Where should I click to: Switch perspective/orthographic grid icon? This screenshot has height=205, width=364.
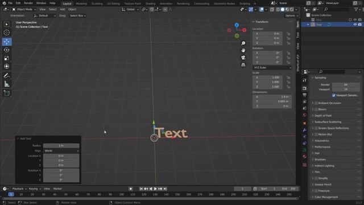(243, 65)
